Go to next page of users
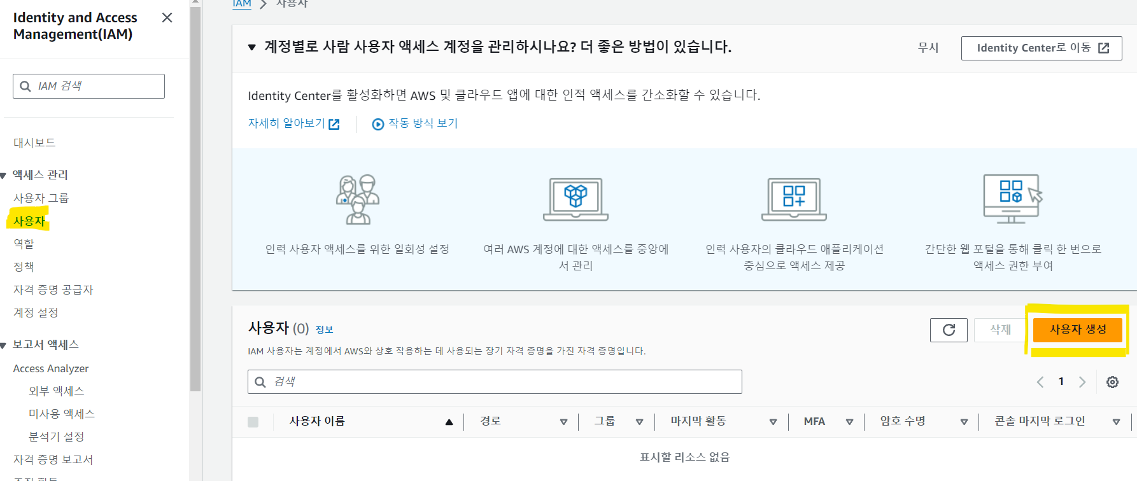The width and height of the screenshot is (1137, 481). click(1082, 382)
